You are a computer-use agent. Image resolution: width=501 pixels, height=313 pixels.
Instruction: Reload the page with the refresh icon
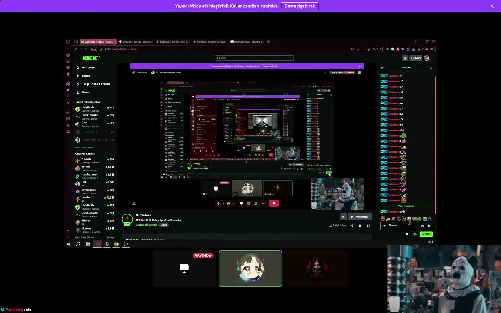tap(86, 49)
